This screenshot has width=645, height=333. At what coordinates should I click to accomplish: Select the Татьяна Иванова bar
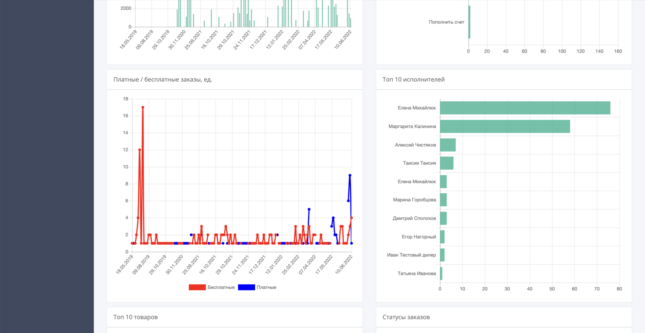pyautogui.click(x=441, y=274)
